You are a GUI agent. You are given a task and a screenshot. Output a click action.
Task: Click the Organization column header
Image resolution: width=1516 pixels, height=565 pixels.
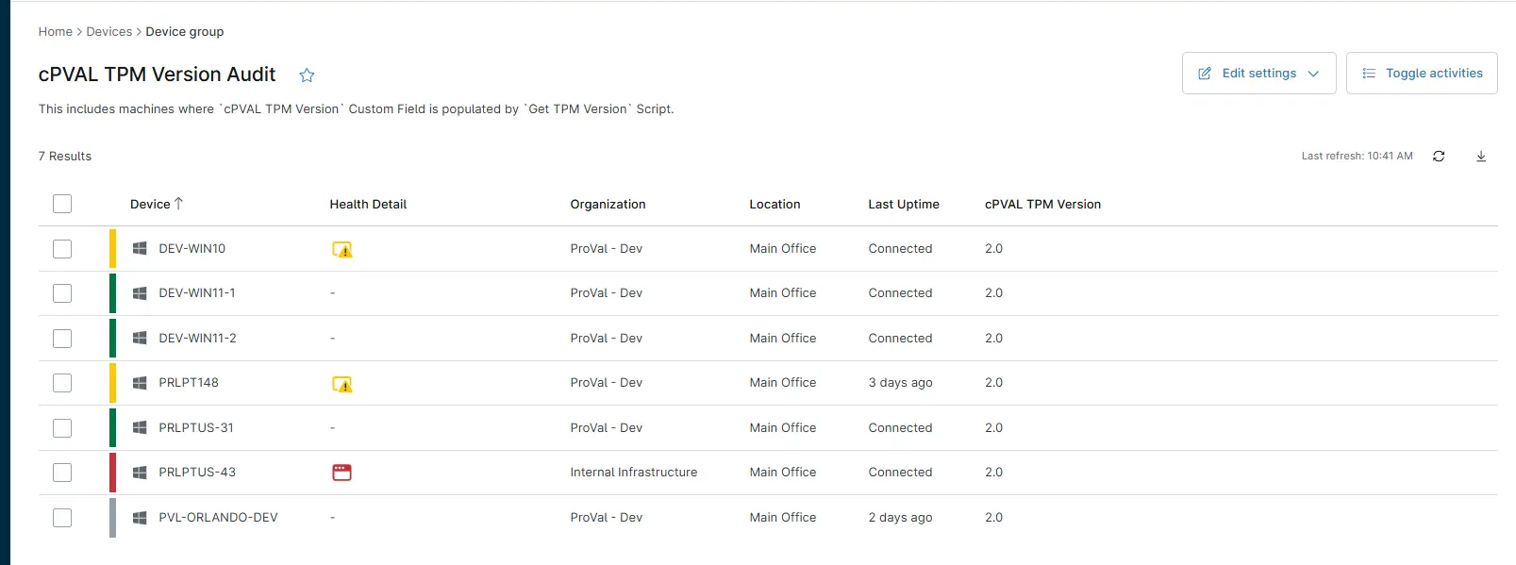point(608,205)
